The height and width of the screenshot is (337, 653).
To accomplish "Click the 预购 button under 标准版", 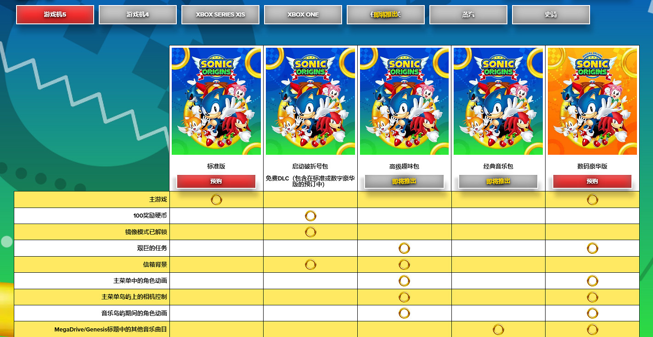I will coord(216,181).
